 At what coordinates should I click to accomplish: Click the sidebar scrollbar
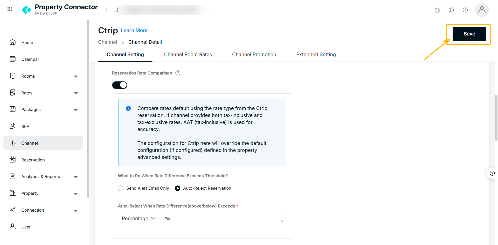[88, 109]
